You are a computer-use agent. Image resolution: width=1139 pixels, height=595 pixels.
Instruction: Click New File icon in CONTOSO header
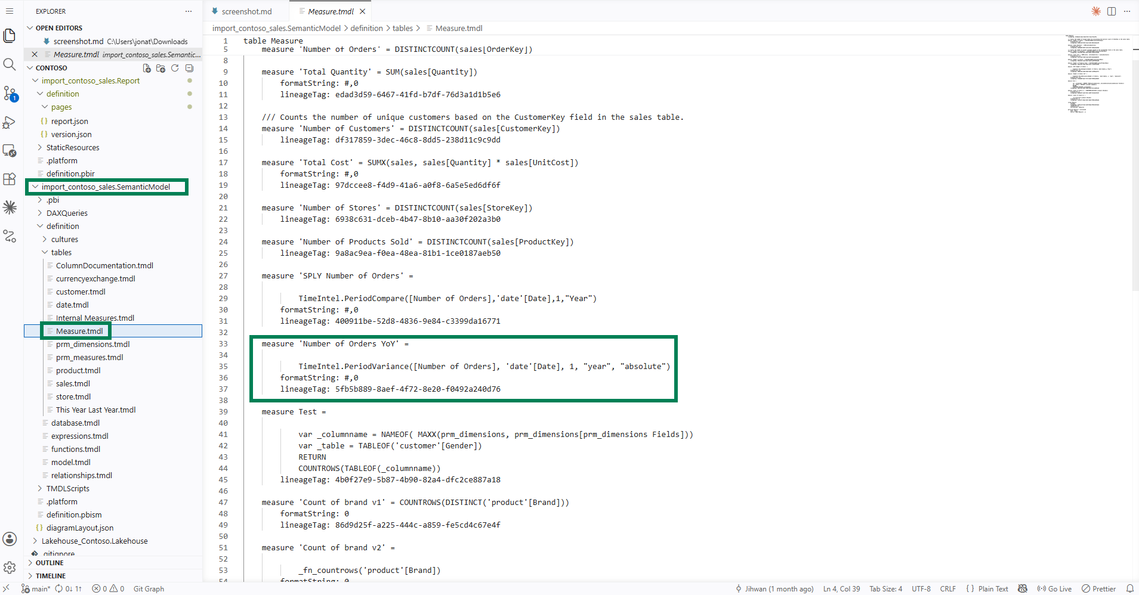tap(147, 68)
